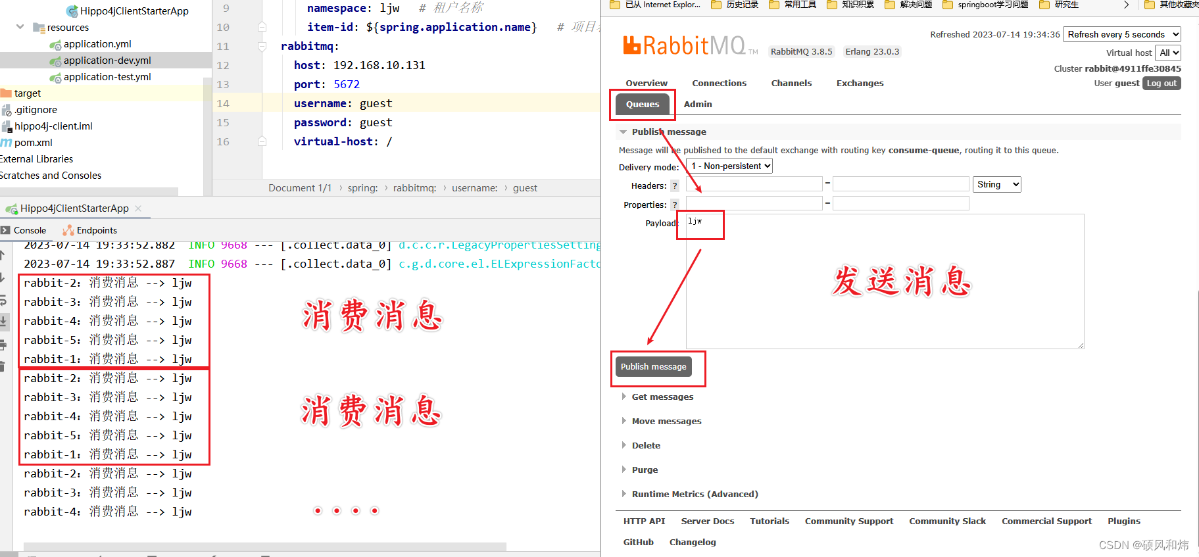Click the target folder icon
Viewport: 1199px width, 557px height.
coord(6,93)
